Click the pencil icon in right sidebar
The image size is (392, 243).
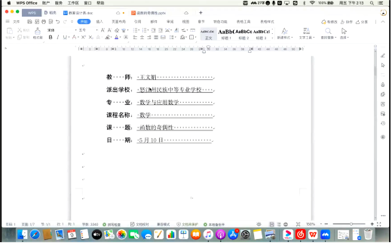click(x=383, y=55)
